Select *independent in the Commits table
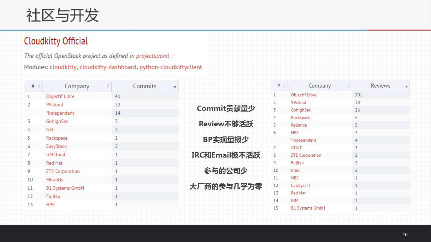 pos(60,113)
